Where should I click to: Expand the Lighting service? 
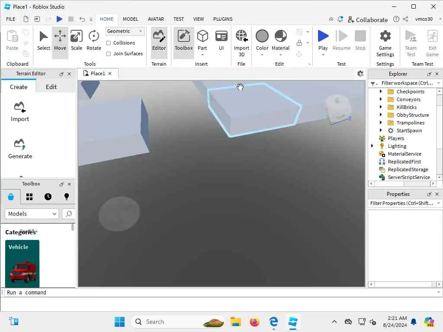372,146
